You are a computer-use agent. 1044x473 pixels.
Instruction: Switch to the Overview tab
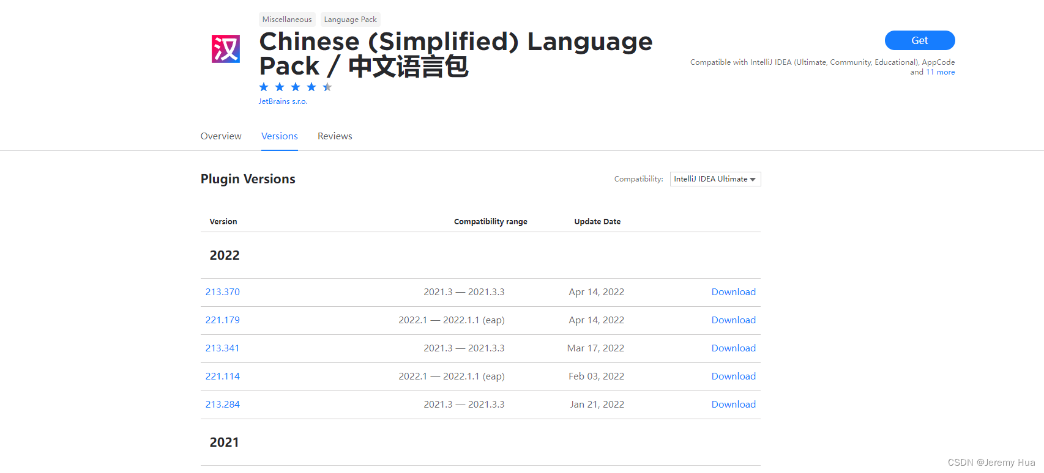221,136
